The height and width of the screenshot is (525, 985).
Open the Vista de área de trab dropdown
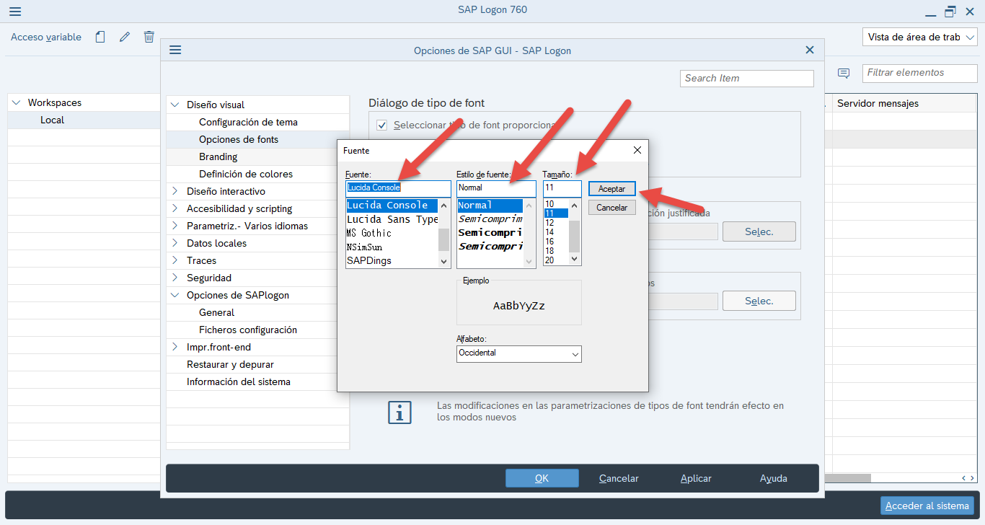(920, 37)
